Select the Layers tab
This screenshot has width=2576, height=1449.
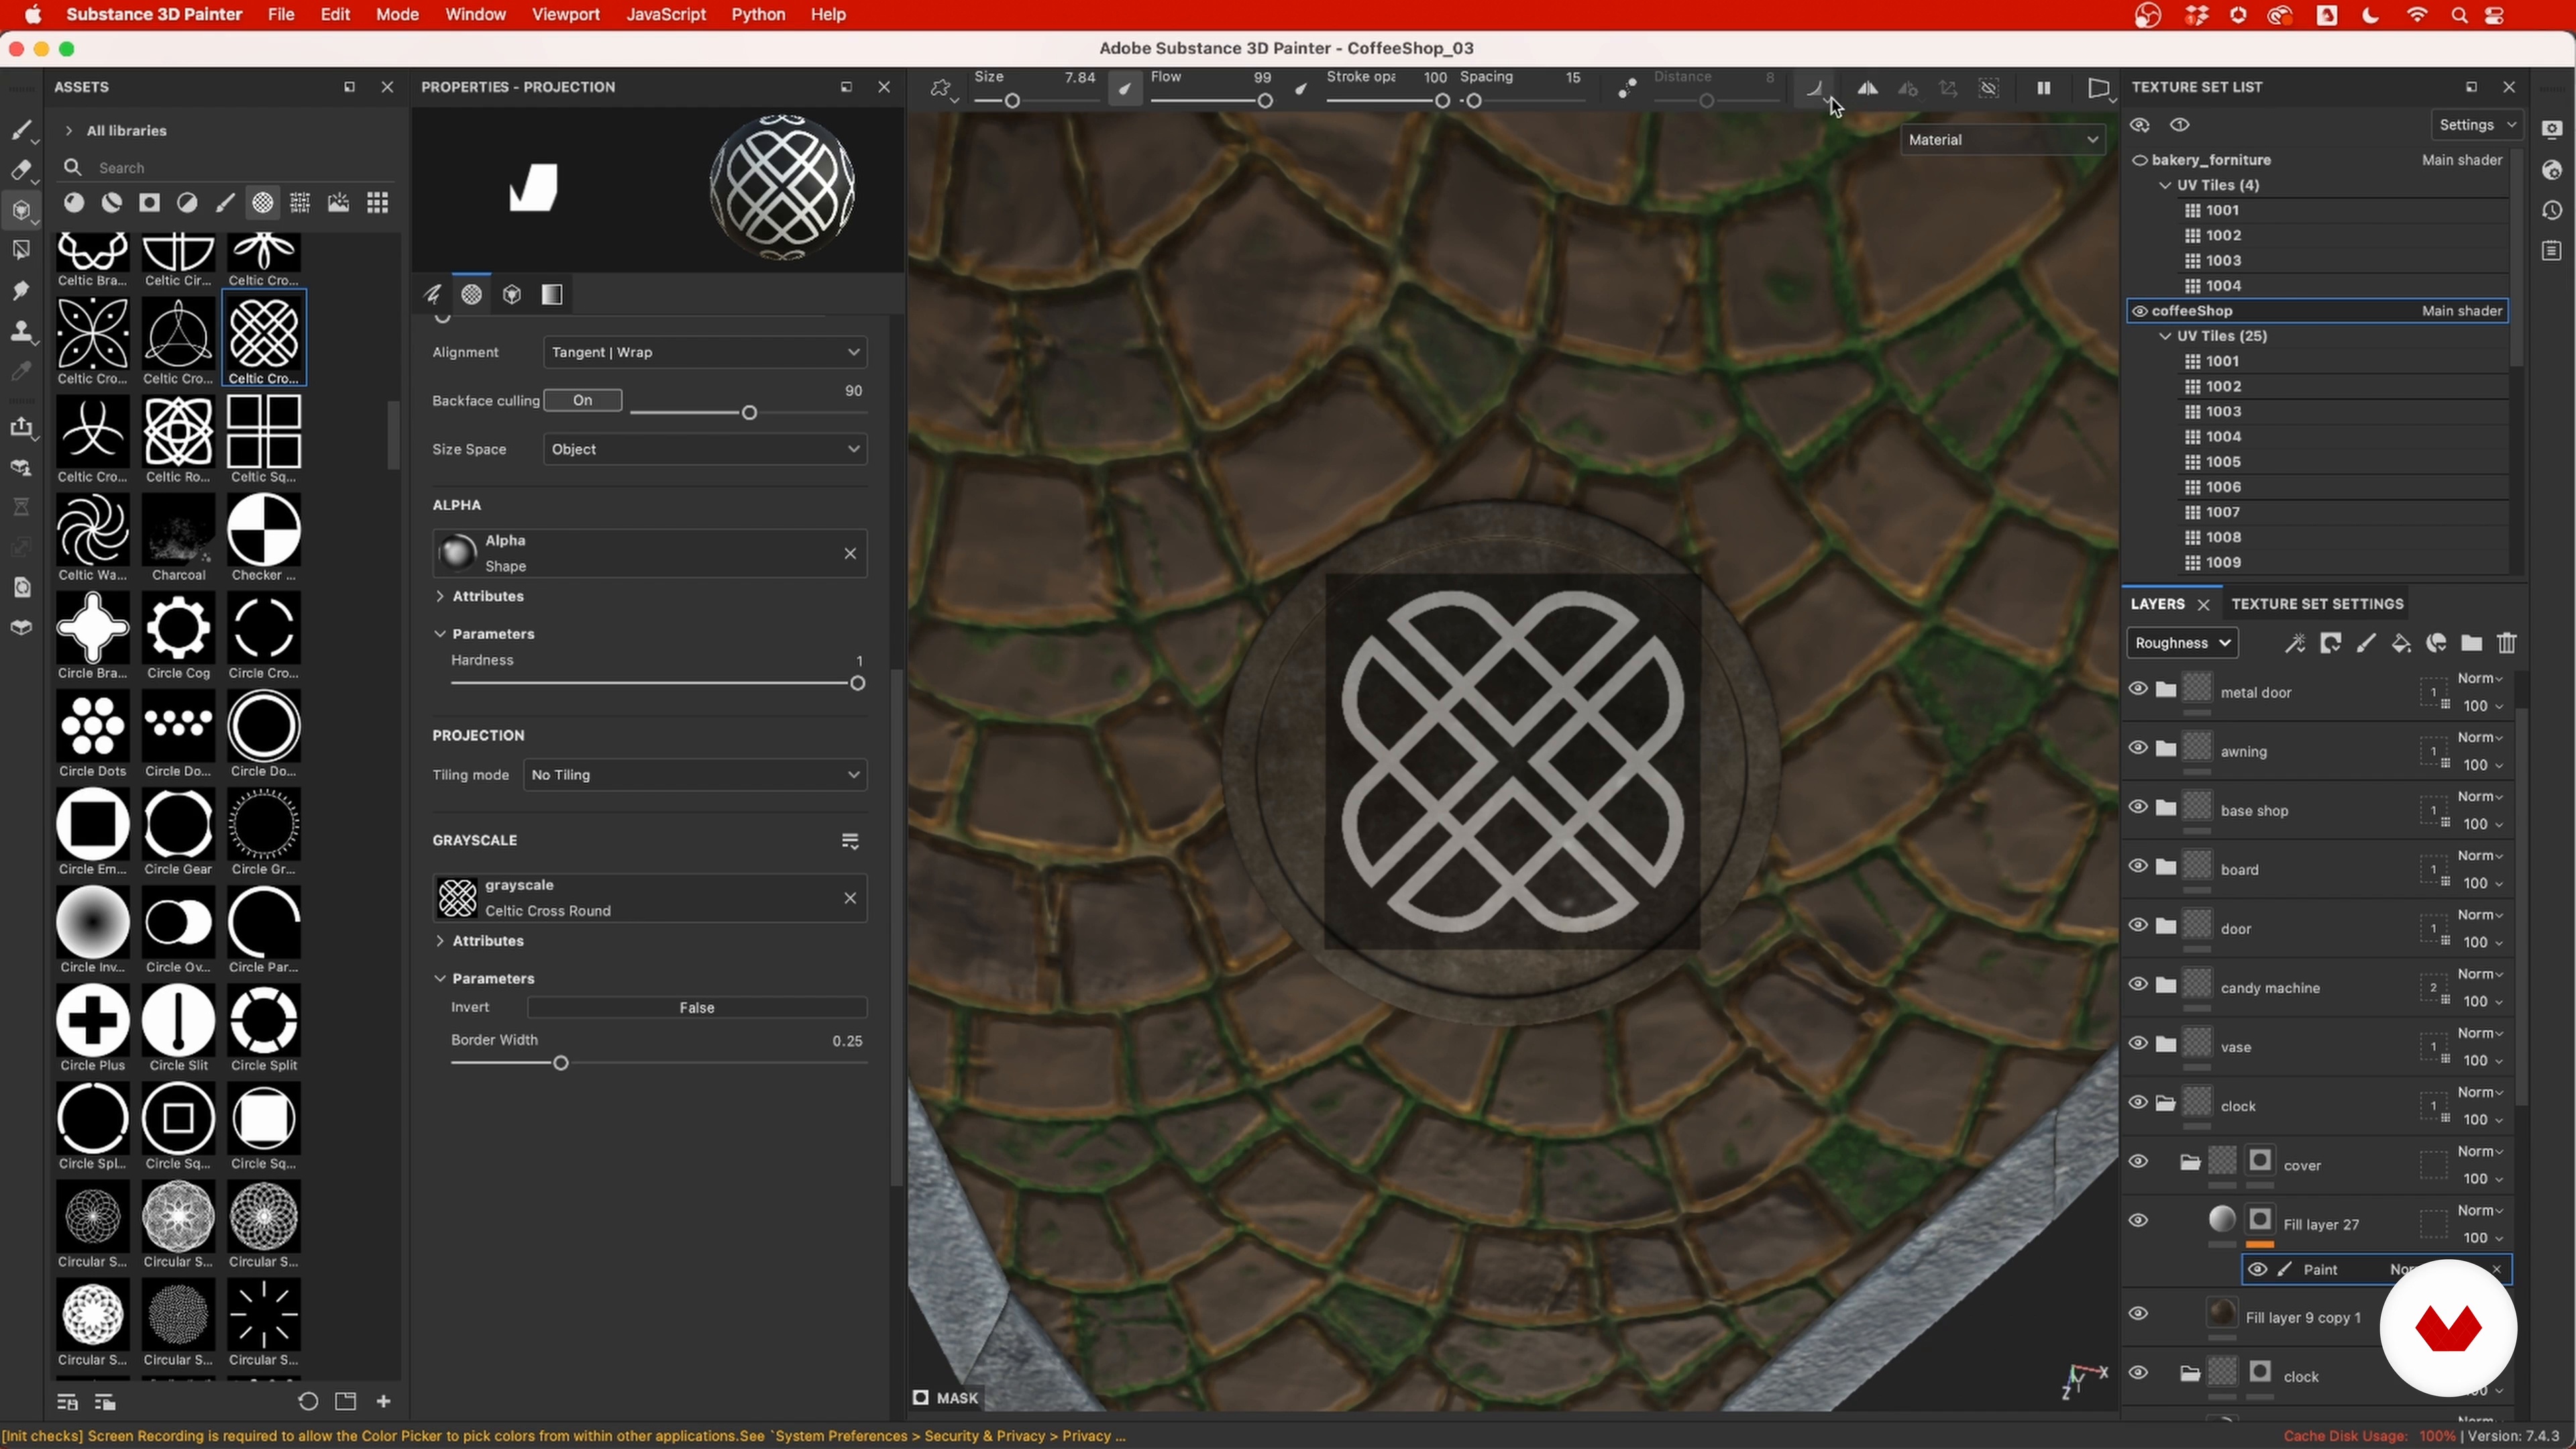[x=2157, y=604]
